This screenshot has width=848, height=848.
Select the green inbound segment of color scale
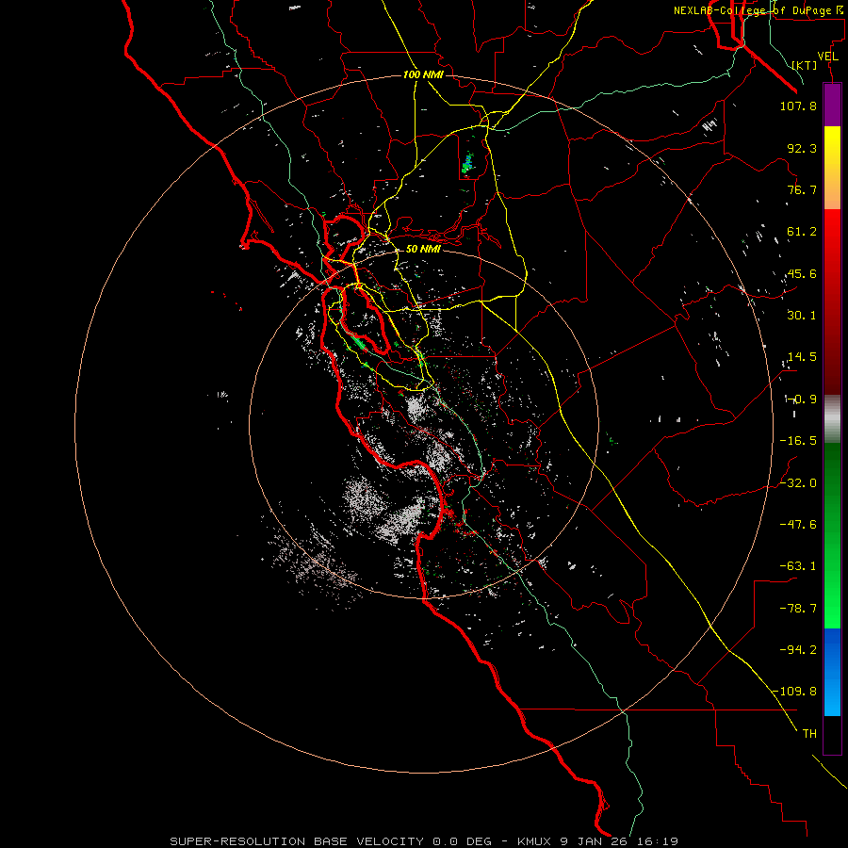coord(832,535)
